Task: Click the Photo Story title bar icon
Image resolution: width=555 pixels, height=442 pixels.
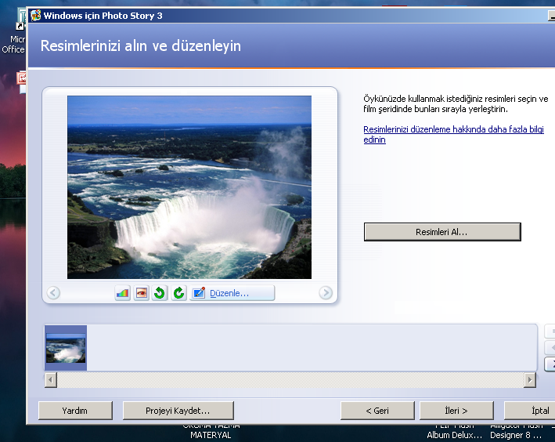Action: coord(35,15)
